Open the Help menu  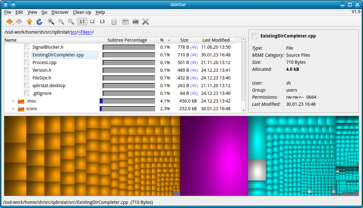pos(100,12)
